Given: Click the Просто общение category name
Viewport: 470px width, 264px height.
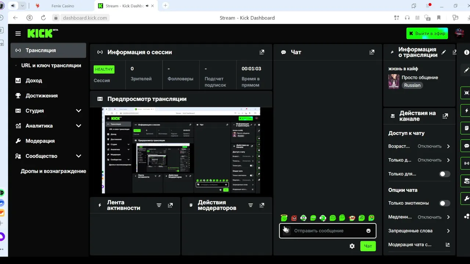Looking at the screenshot, I should (x=420, y=77).
